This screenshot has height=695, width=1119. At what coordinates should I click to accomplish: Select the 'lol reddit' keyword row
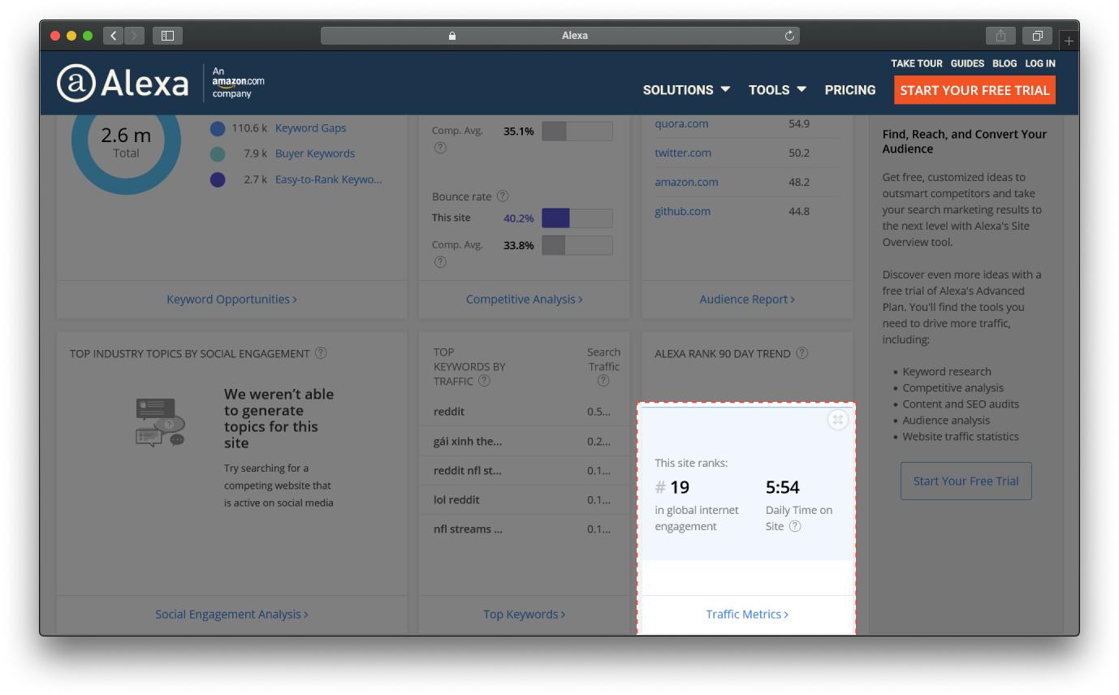pyautogui.click(x=524, y=499)
